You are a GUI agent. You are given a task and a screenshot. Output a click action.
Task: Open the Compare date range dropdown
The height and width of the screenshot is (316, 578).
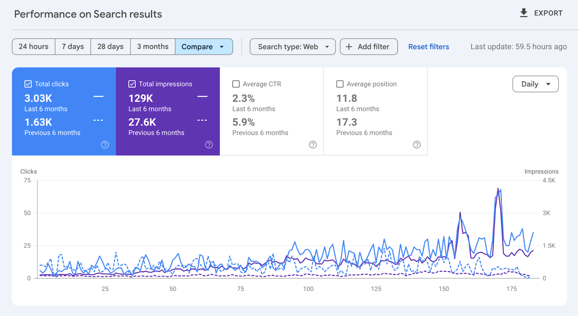(203, 47)
